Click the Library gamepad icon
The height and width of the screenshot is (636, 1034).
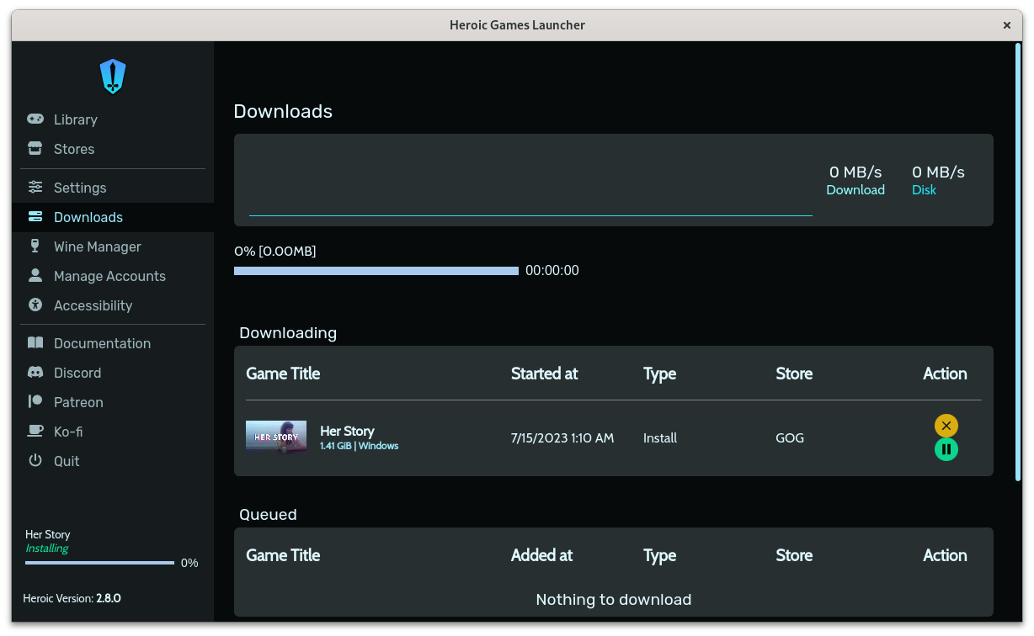point(35,119)
